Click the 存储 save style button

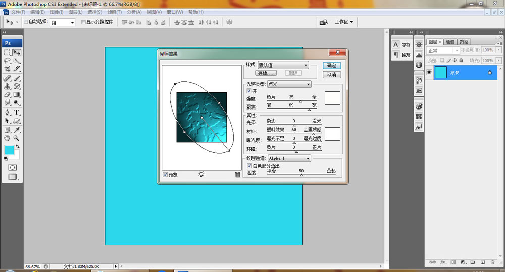click(x=266, y=73)
